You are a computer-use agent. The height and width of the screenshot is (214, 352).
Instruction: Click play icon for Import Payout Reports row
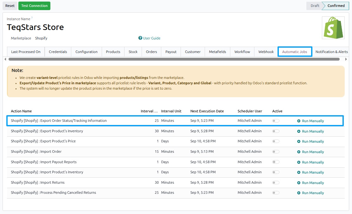point(299,162)
